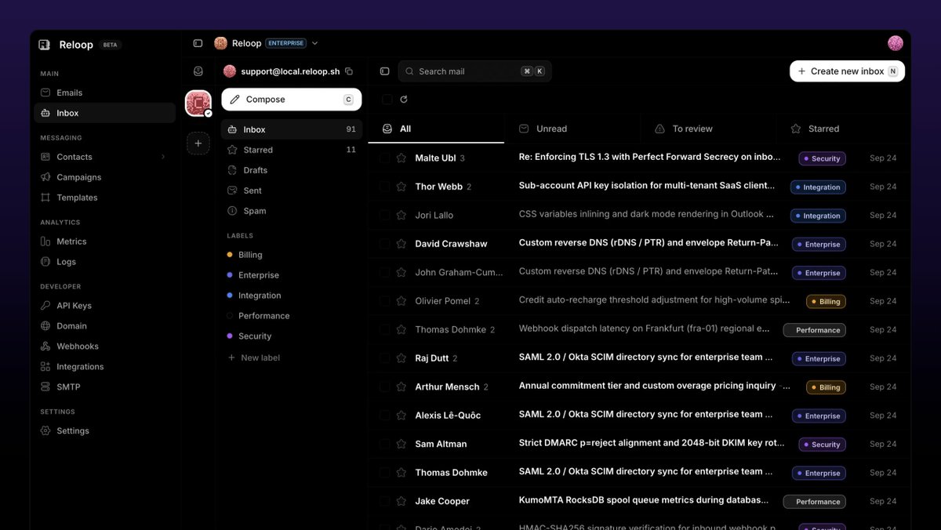Star the Malte Ubl email
The image size is (941, 530).
401,158
